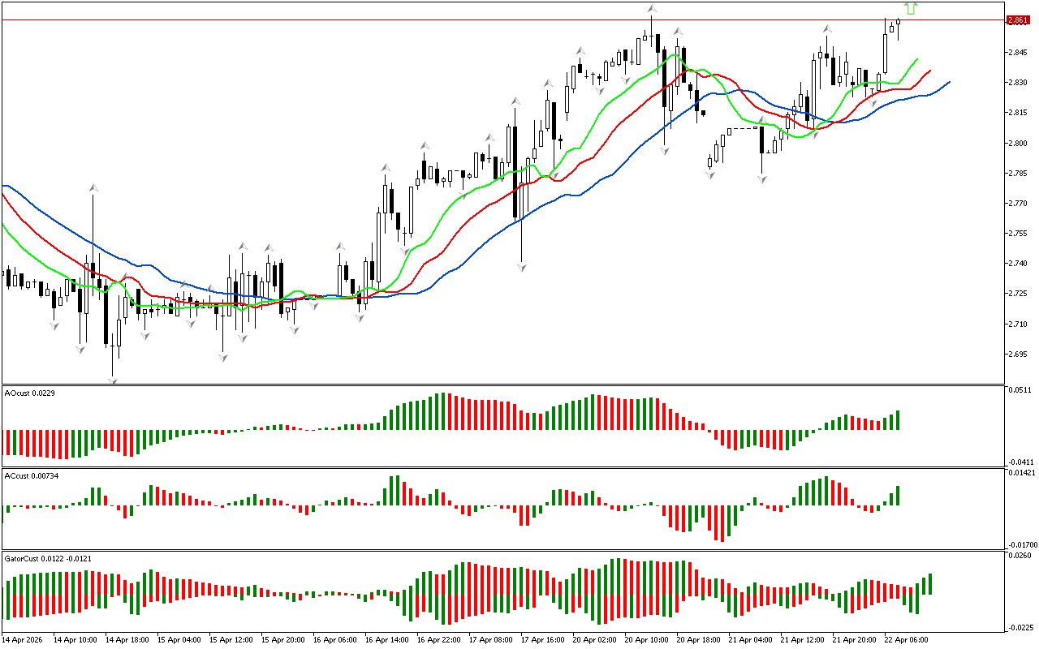
Task: Click the red 2.861 current price tag
Action: [1017, 20]
